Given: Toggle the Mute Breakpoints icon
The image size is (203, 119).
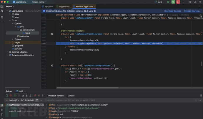Looking at the screenshot, I should point(39,96).
